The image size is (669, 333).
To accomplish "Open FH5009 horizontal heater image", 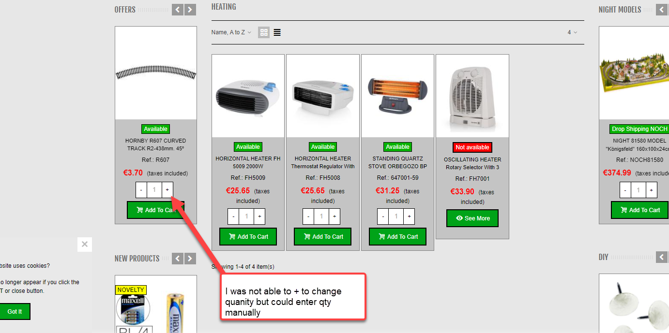I will coord(248,96).
